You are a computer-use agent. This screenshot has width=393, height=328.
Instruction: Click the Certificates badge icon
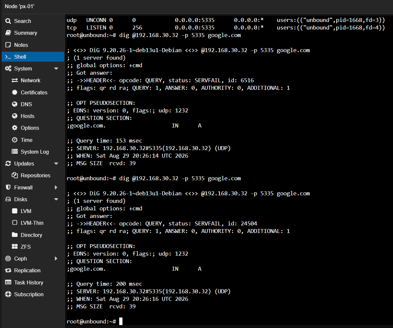click(15, 92)
